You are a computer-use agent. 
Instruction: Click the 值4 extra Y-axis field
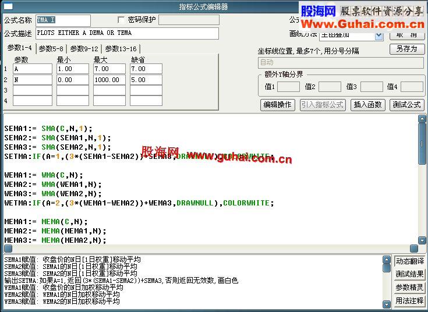(x=412, y=87)
